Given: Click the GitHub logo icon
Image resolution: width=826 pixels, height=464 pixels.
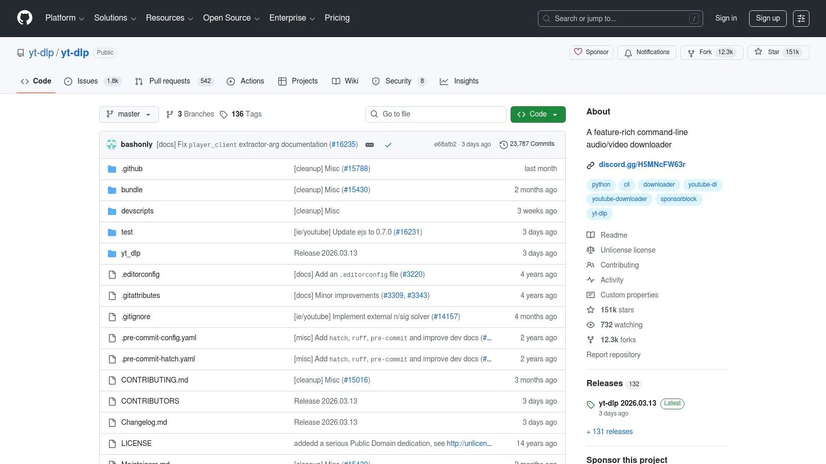Looking at the screenshot, I should coord(25,18).
